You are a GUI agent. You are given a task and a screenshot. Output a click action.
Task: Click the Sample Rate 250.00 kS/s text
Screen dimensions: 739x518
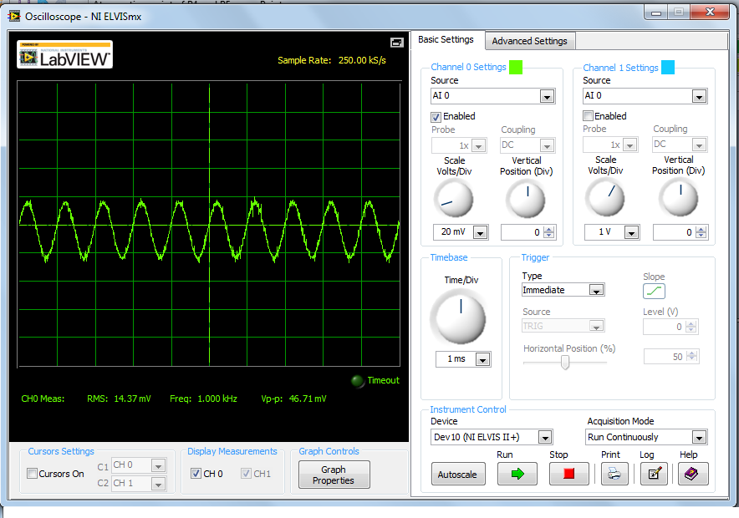pyautogui.click(x=332, y=60)
